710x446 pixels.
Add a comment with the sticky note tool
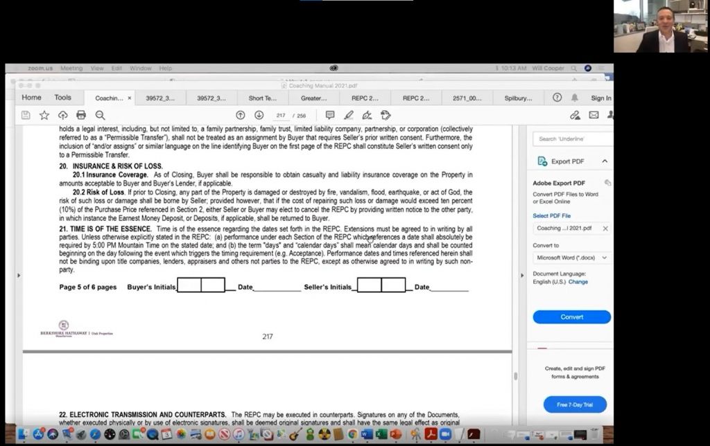click(x=330, y=115)
